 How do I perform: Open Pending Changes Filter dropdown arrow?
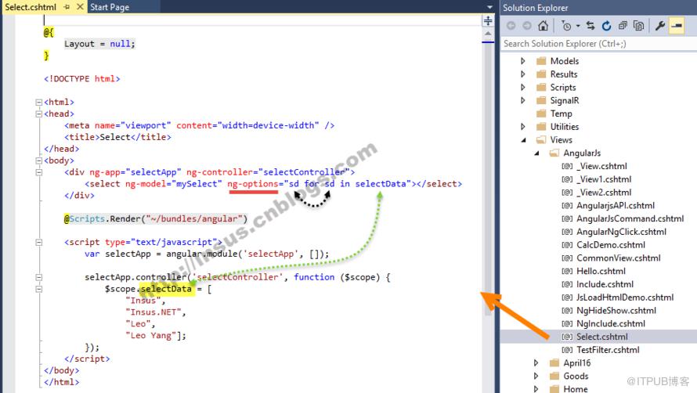pyautogui.click(x=578, y=26)
